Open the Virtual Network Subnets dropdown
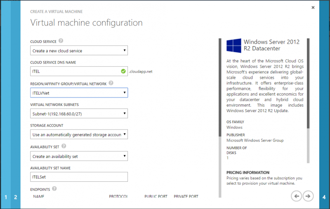Screen dimensions: 330x209 [79, 113]
